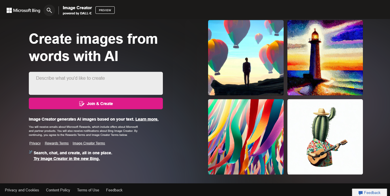The height and width of the screenshot is (196, 390).
Task: Click the sparkle icon beside search, chat, create
Action: 31,152
